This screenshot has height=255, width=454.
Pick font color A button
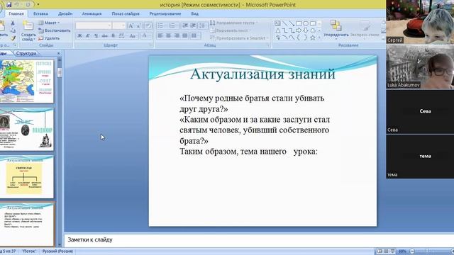(x=144, y=35)
